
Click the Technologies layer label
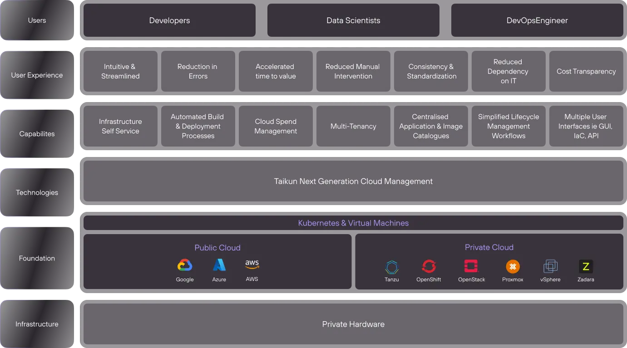[x=37, y=192]
